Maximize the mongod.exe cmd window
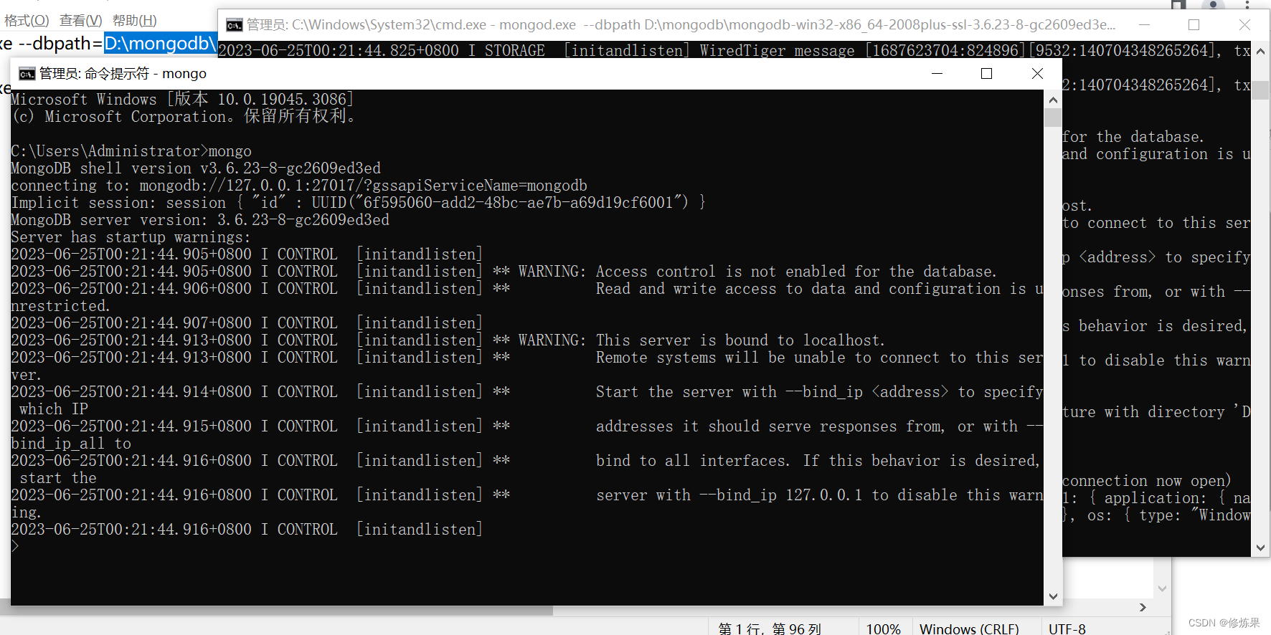1271x635 pixels. pyautogui.click(x=1194, y=25)
